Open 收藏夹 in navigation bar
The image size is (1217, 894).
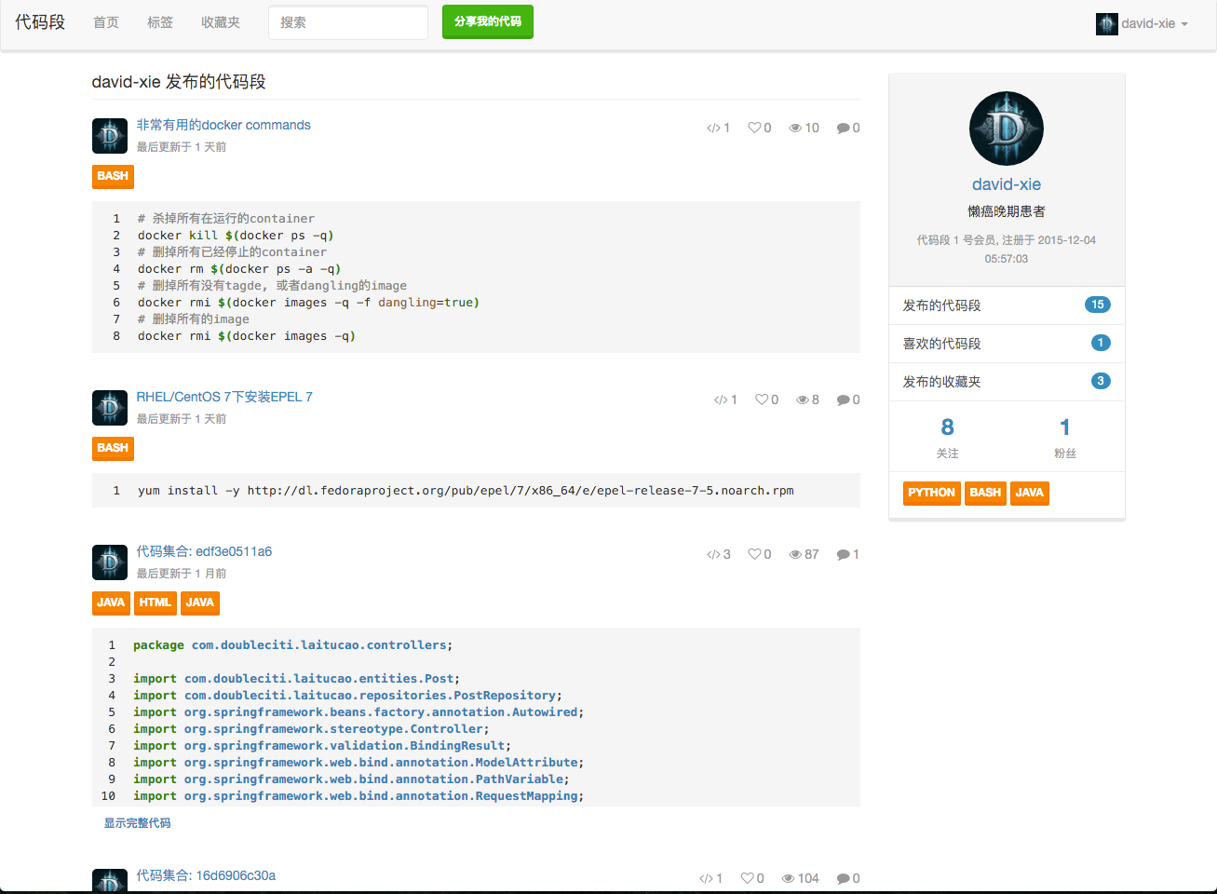pyautogui.click(x=221, y=22)
